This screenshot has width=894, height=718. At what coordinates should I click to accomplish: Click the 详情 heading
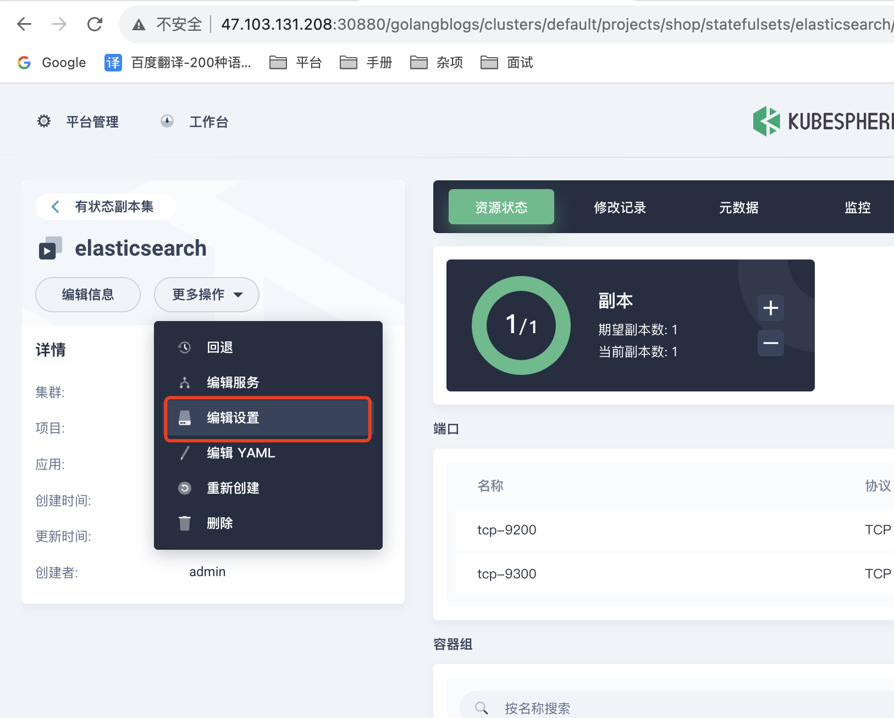click(x=51, y=350)
